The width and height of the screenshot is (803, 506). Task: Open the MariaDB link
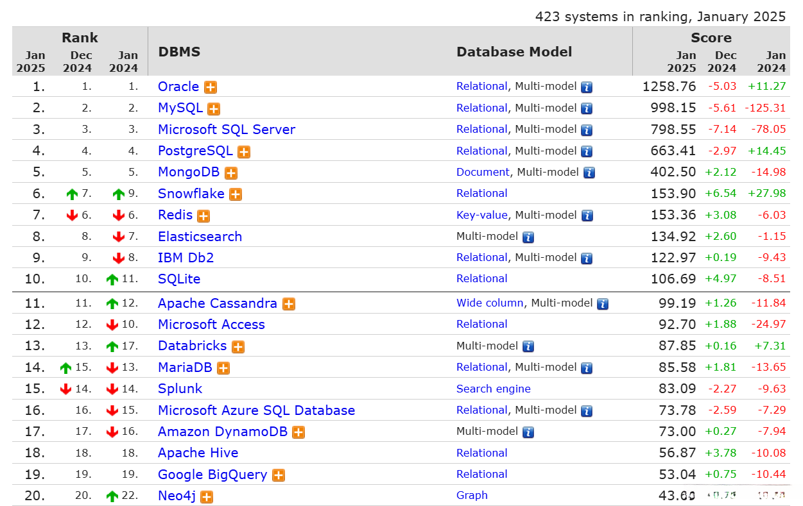[x=186, y=367]
